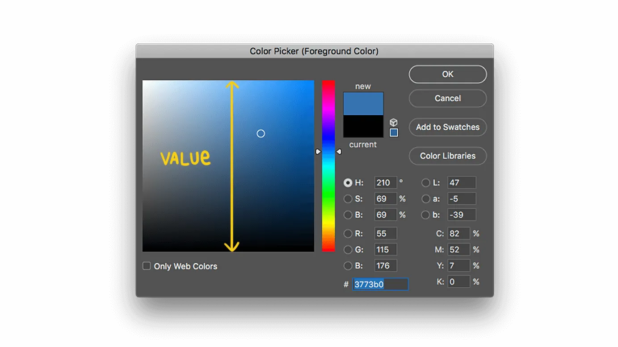Screen dimensions: 618x347
Task: Select the a channel radio button
Action: point(425,198)
